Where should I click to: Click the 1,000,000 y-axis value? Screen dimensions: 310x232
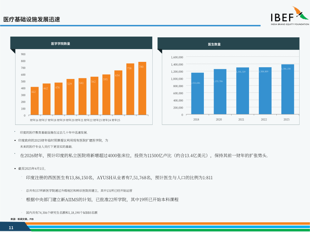click(x=177, y=79)
